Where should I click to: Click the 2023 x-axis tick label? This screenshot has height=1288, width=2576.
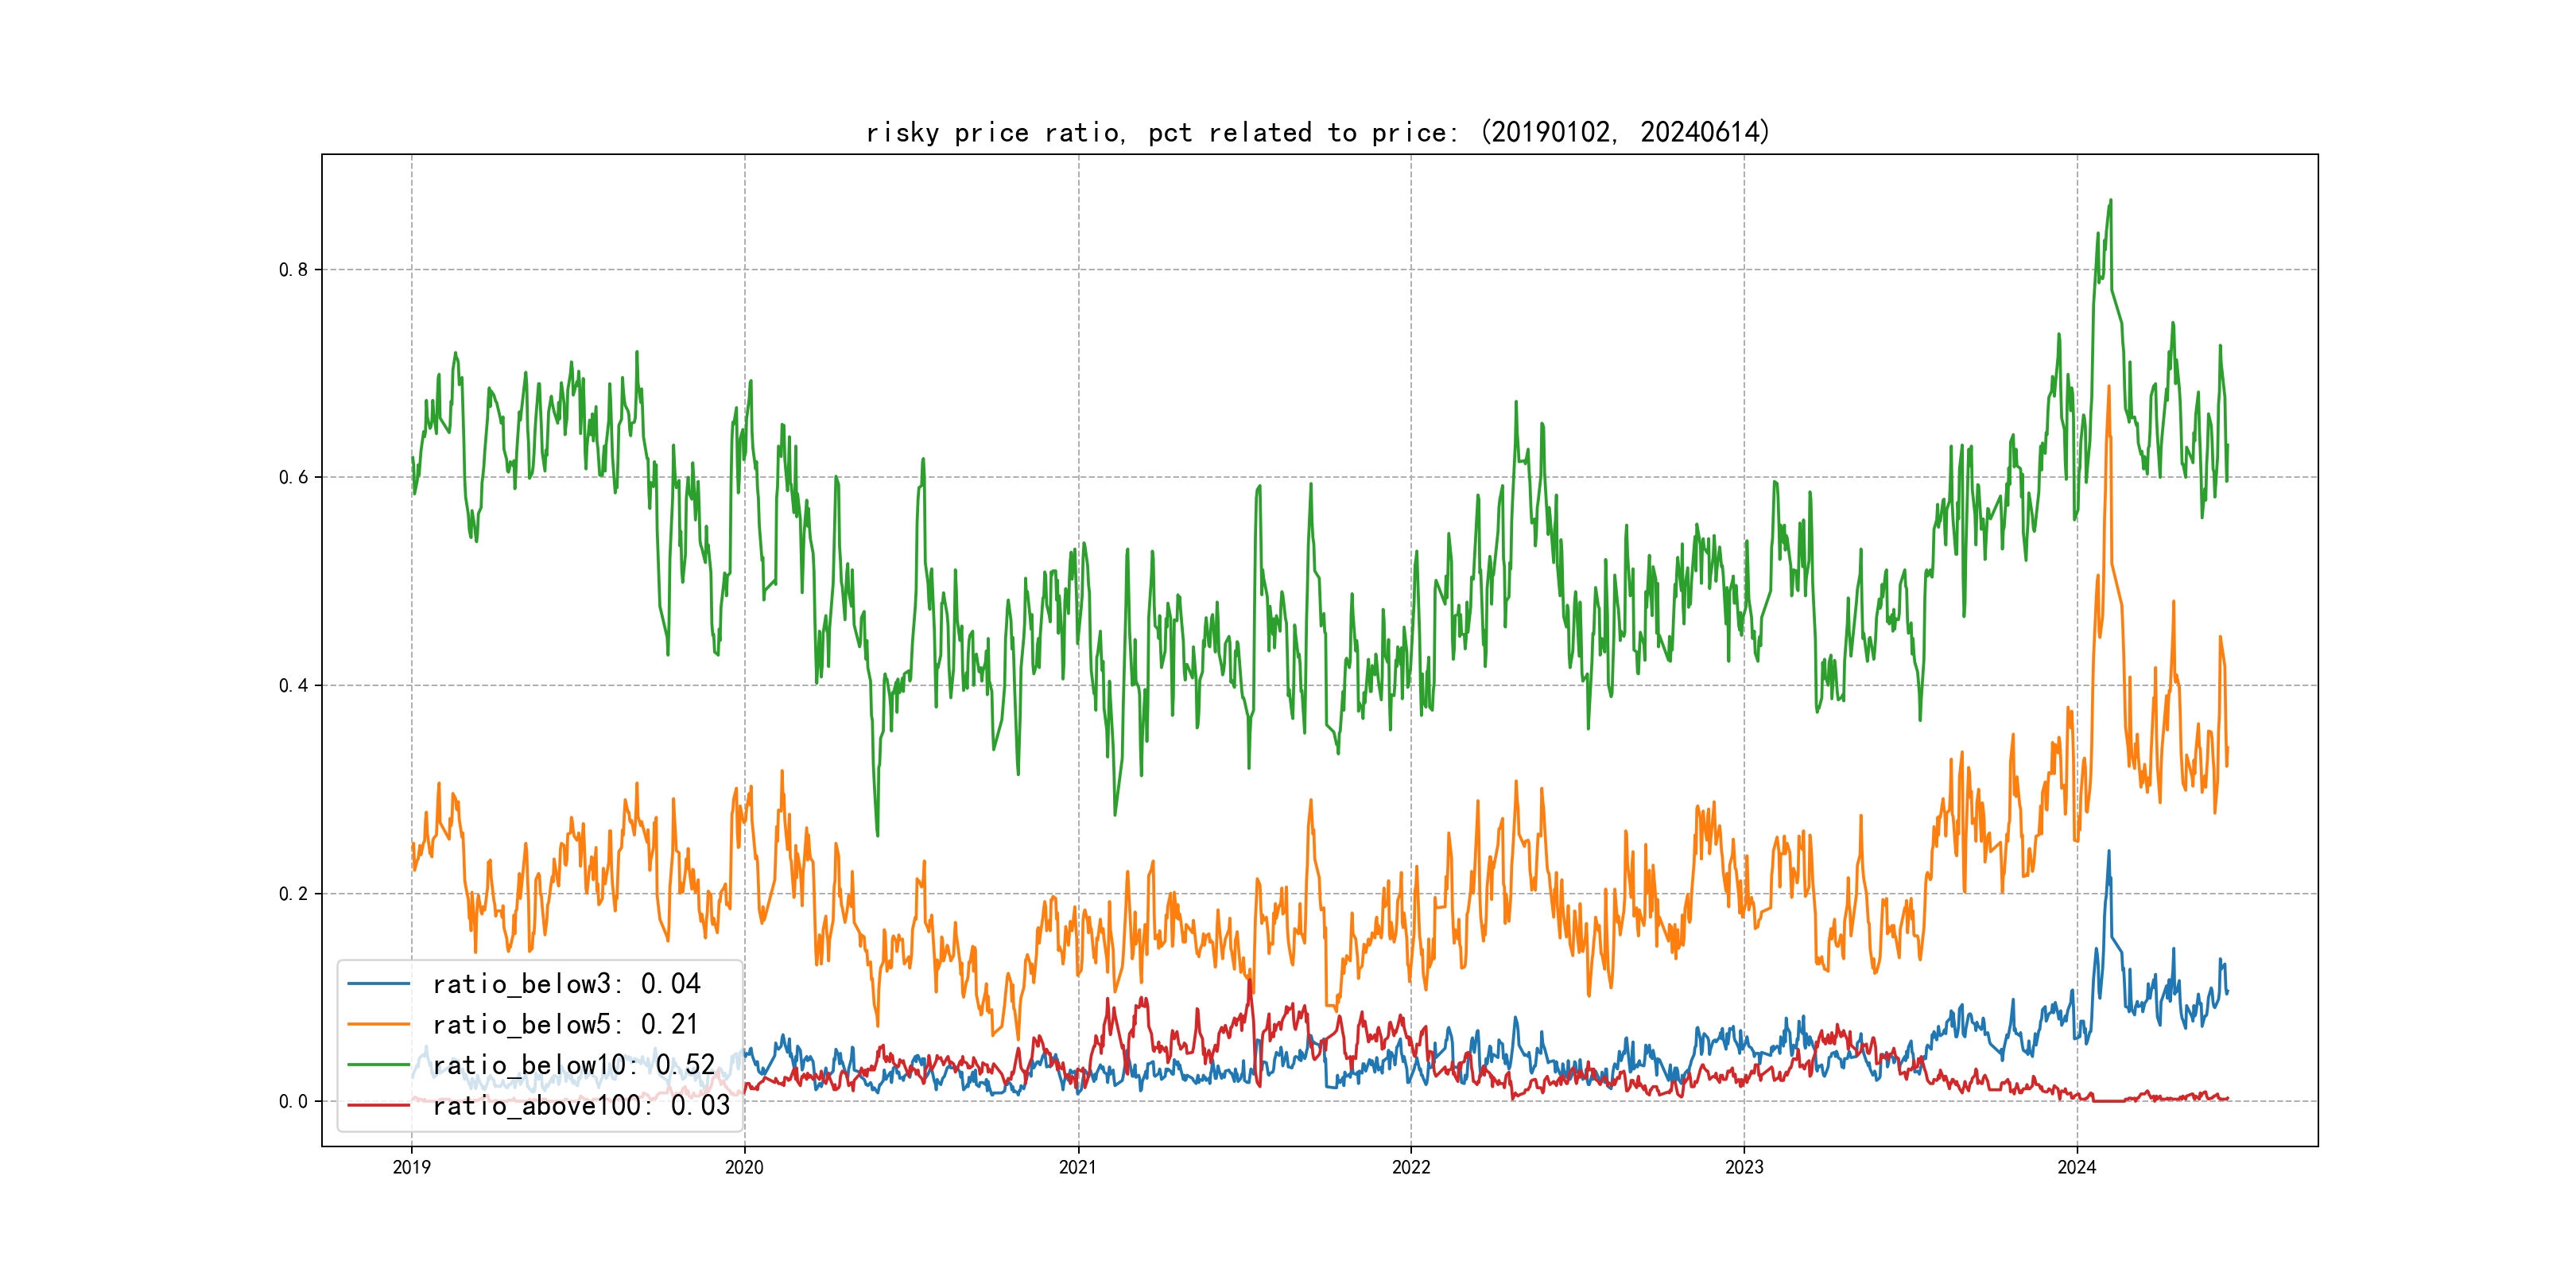[1744, 1167]
